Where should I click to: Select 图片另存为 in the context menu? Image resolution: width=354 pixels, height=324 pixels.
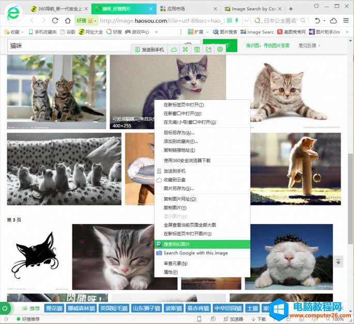[179, 188]
